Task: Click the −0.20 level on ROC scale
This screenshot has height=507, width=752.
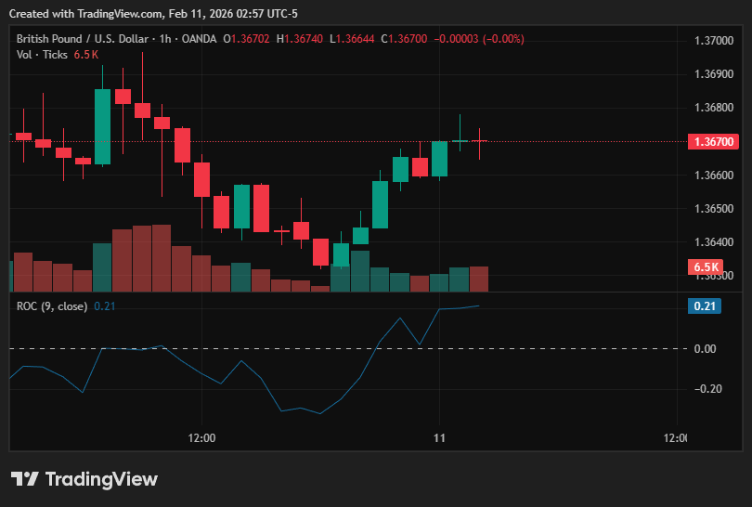Action: point(707,388)
